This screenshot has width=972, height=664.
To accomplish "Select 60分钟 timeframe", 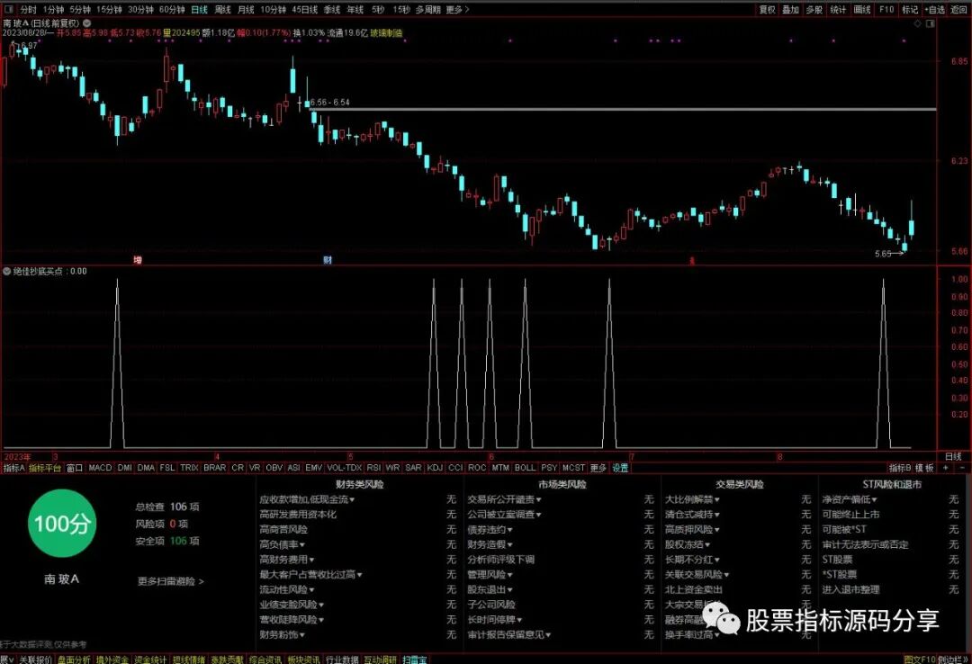I will 172,10.
